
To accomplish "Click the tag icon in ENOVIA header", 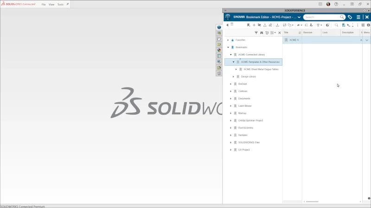I will (350, 17).
